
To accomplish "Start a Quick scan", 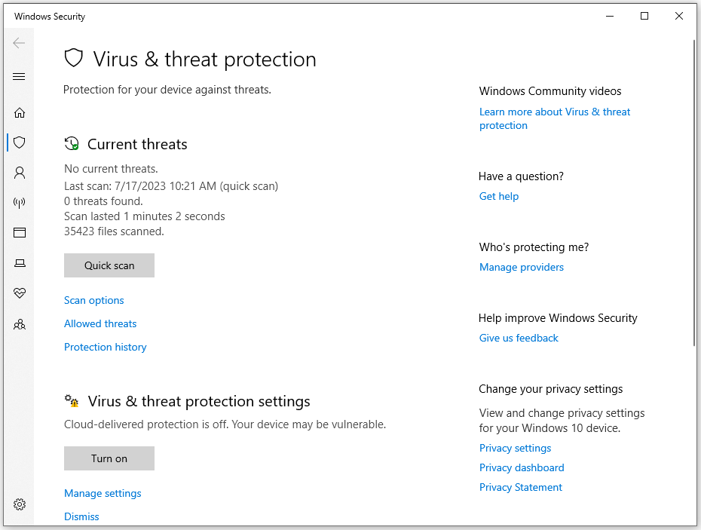I will coord(109,265).
